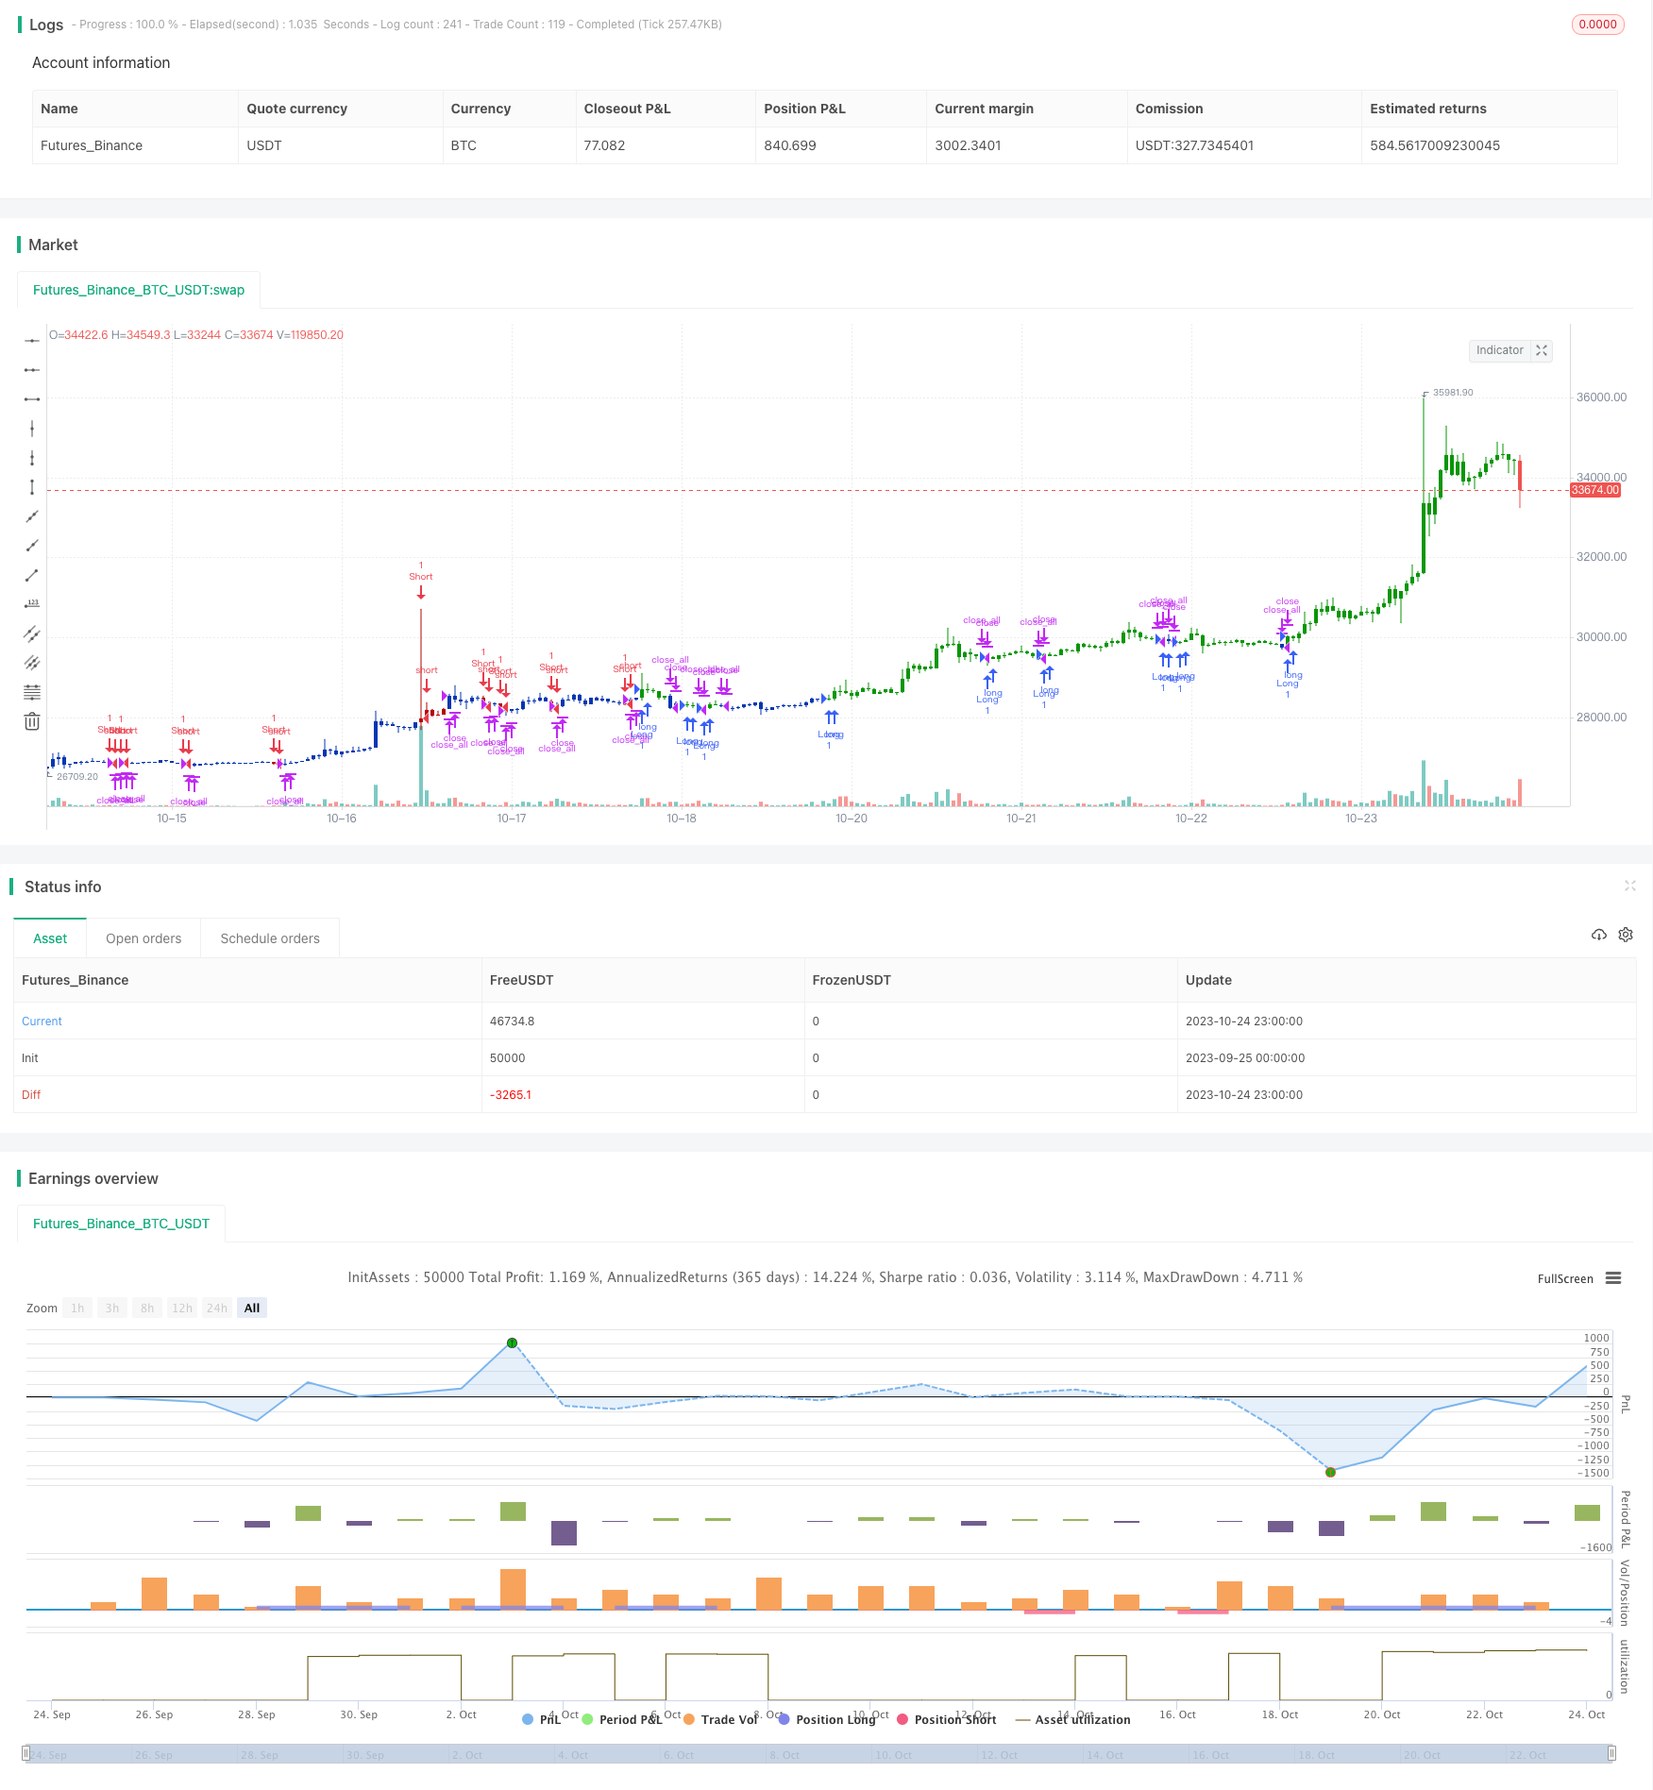This screenshot has height=1790, width=1653.
Task: Switch to the Schedule orders tab
Action: [x=270, y=938]
